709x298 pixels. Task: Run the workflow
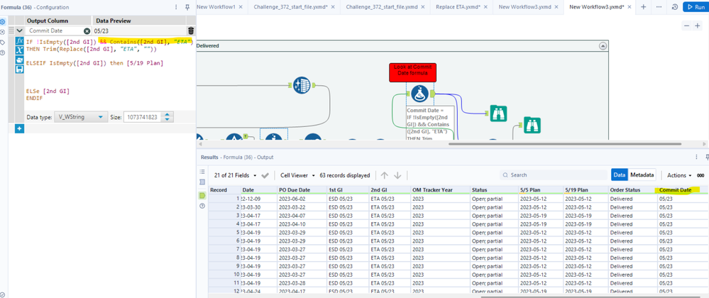[x=696, y=7]
